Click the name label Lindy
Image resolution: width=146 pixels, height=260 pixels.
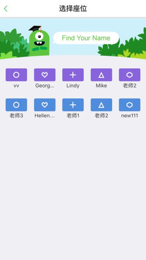point(73,86)
